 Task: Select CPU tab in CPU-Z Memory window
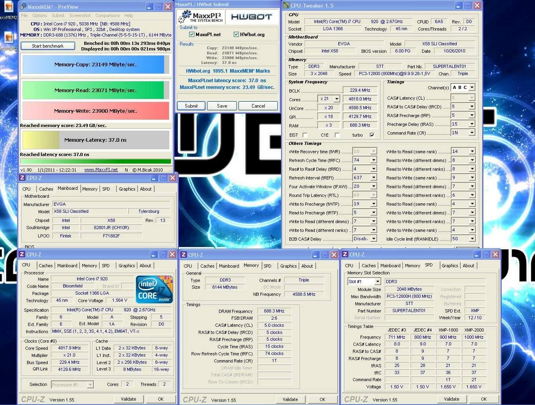pyautogui.click(x=188, y=266)
